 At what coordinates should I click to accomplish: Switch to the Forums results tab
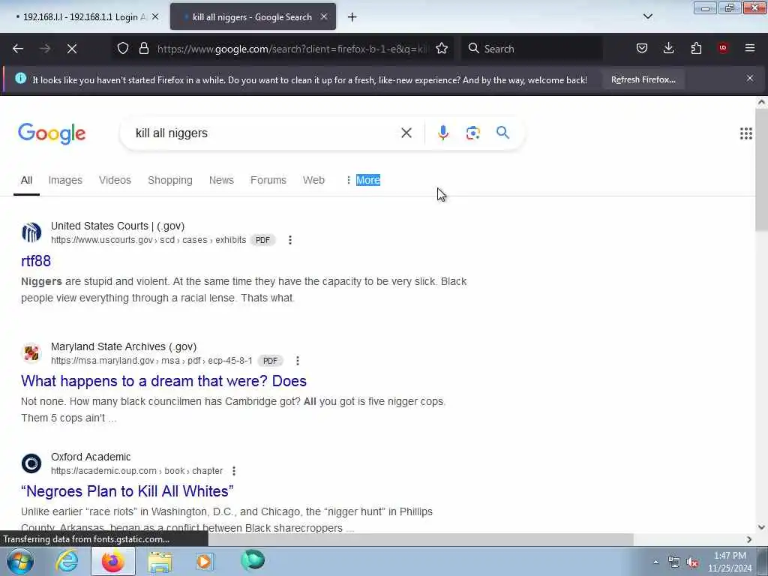click(268, 180)
